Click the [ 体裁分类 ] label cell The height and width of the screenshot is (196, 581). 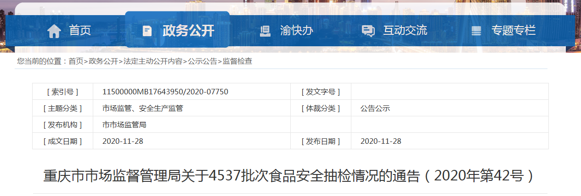point(321,109)
